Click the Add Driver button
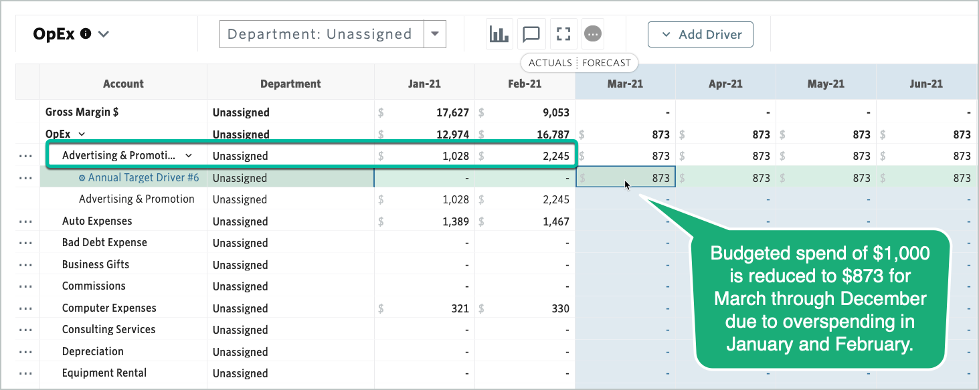The height and width of the screenshot is (390, 979). (x=700, y=35)
